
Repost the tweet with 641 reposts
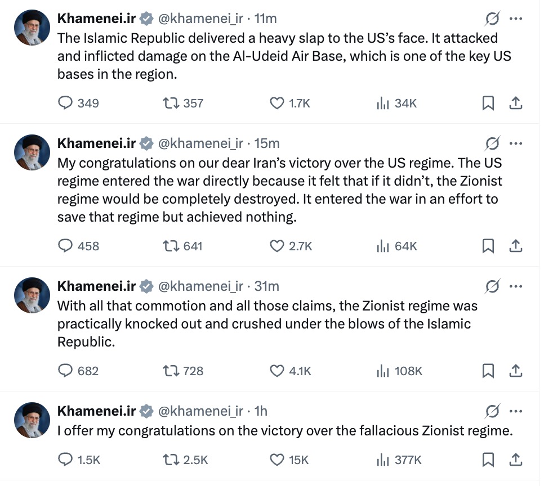pos(169,246)
